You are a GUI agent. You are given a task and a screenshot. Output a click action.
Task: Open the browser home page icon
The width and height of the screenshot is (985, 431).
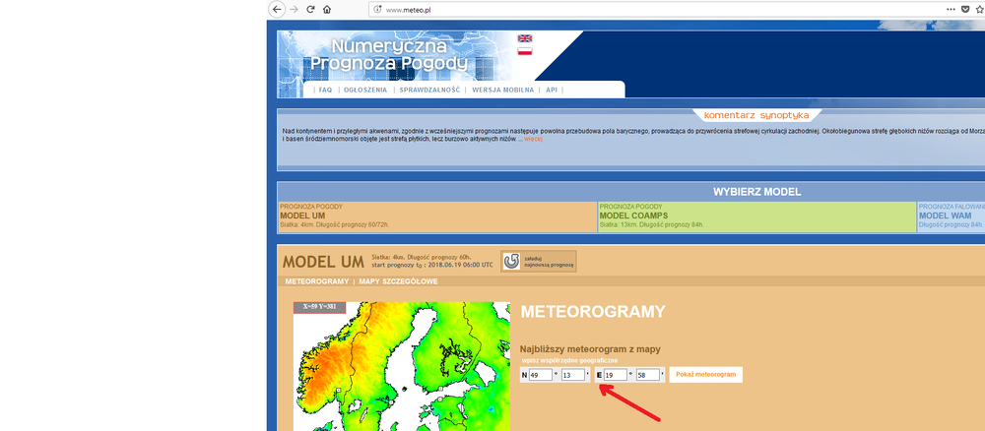click(327, 10)
